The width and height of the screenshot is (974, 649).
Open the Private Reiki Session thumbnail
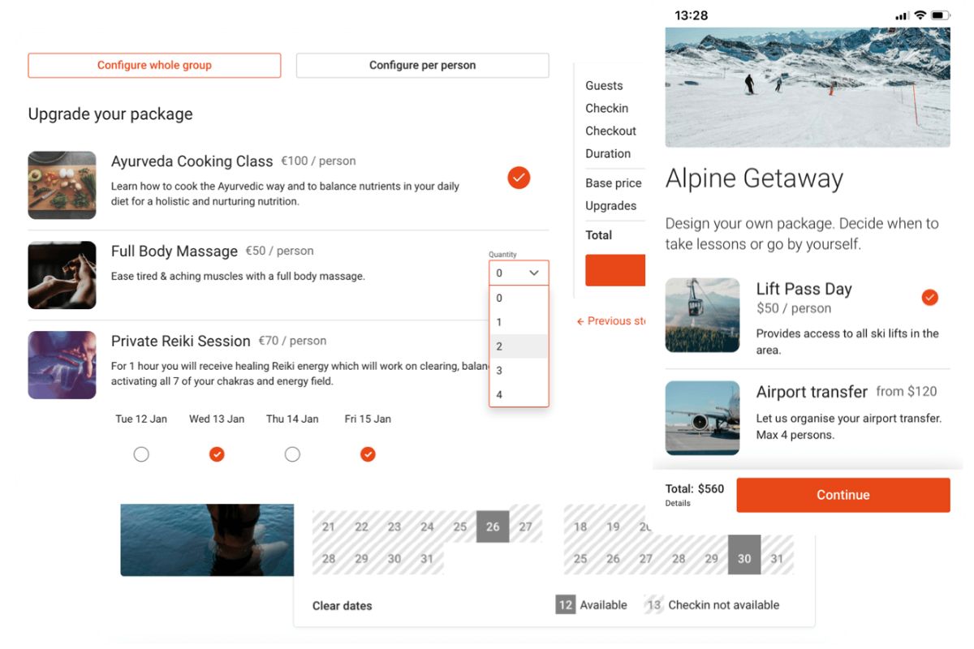tap(62, 365)
